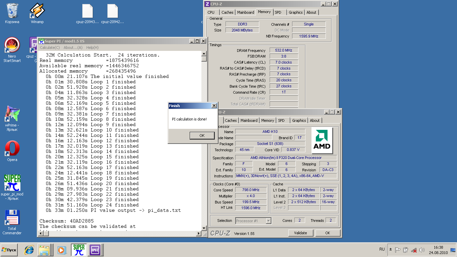This screenshot has width=457, height=257.
Task: Click the CPU-Z title icon in upper window
Action: (207, 4)
